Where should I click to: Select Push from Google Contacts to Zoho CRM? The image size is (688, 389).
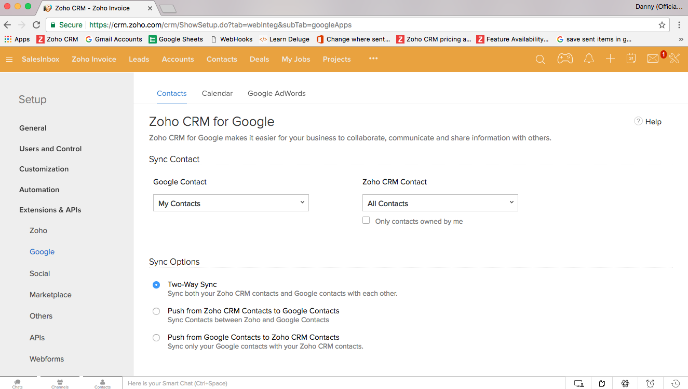tap(156, 338)
